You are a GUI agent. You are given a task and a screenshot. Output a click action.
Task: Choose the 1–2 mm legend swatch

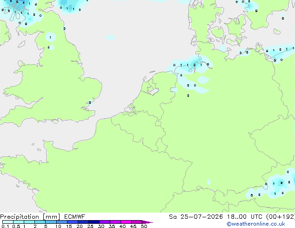[x=29, y=222]
